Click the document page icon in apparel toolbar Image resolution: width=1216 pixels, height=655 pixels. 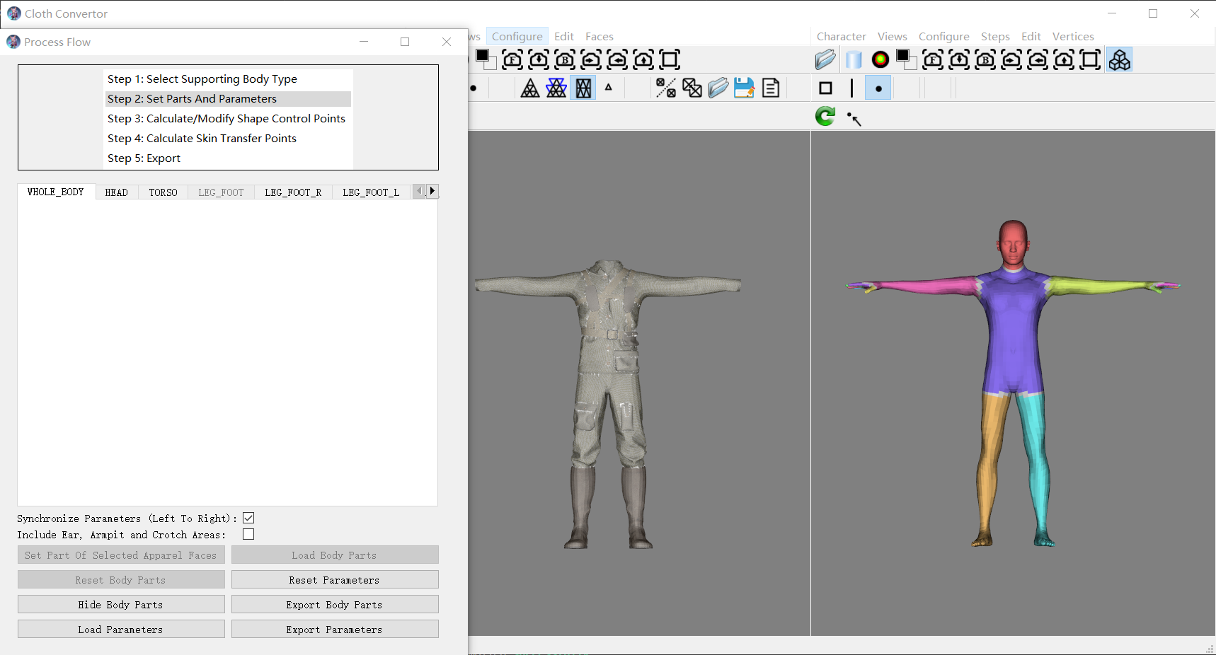771,88
